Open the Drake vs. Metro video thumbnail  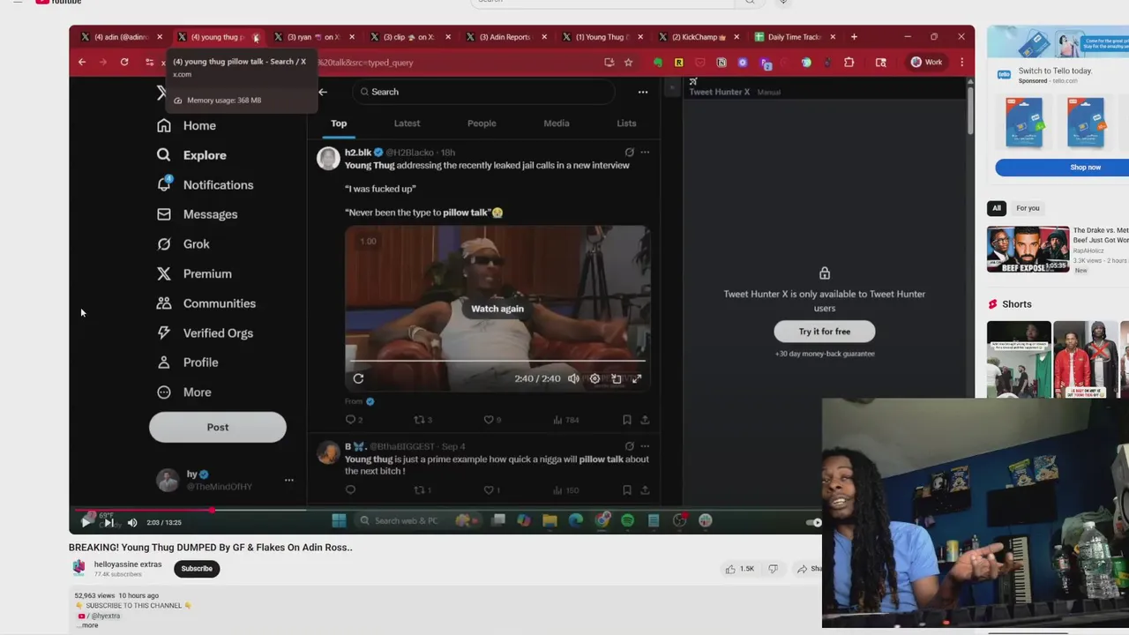[1028, 250]
